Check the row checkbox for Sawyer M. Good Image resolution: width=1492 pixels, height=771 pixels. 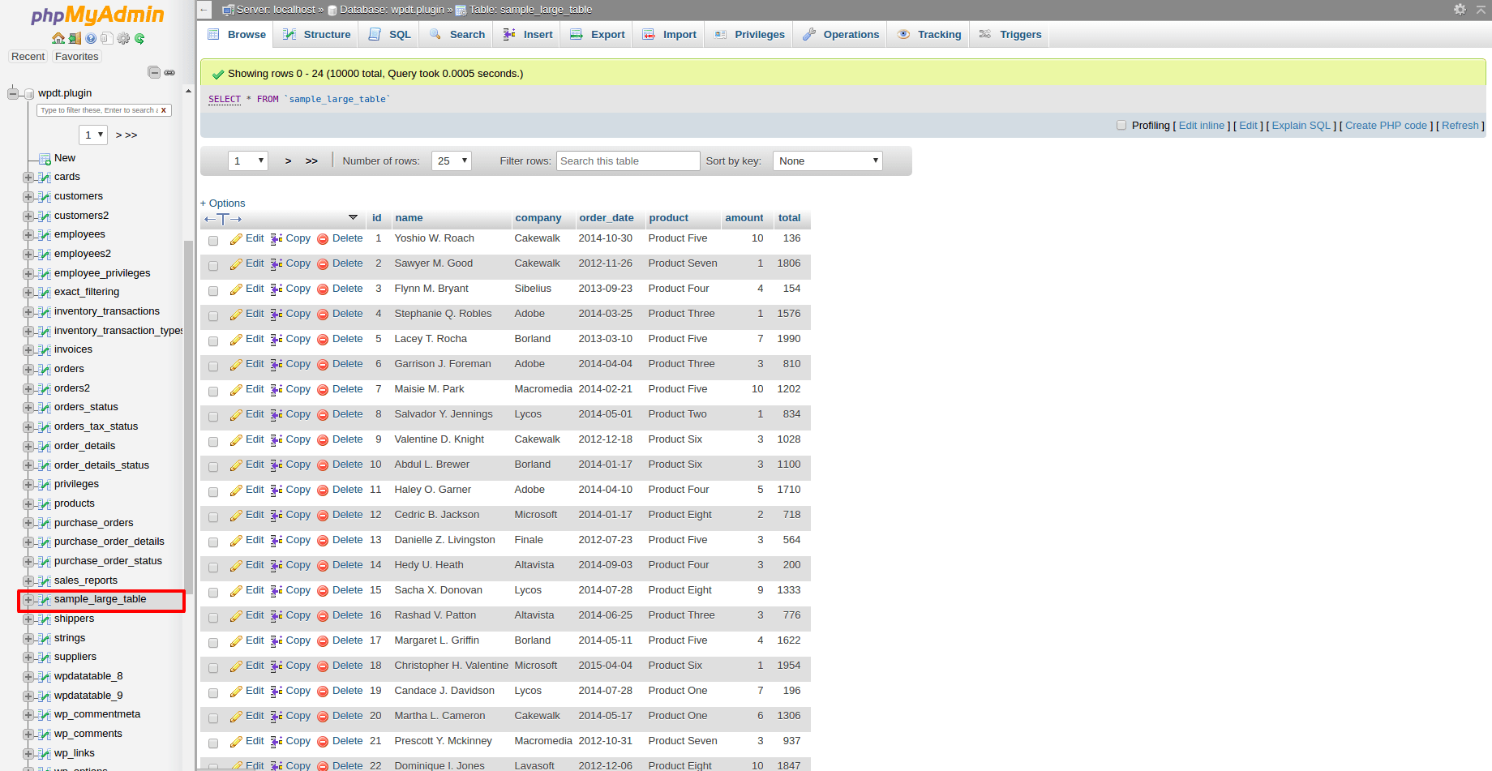tap(213, 266)
